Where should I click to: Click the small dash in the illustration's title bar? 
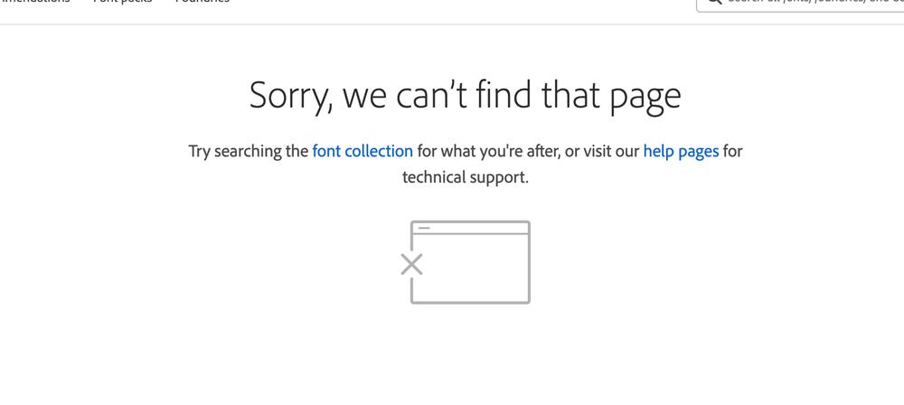point(424,228)
